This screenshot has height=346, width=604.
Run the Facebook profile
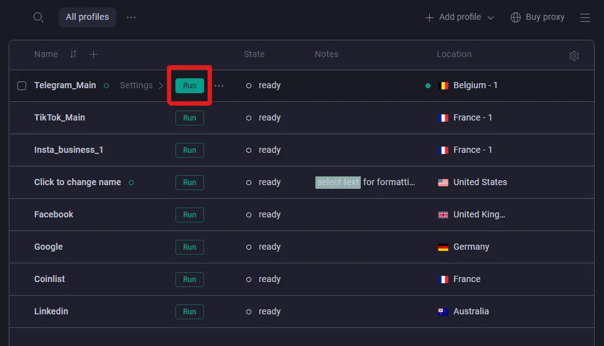coord(190,215)
